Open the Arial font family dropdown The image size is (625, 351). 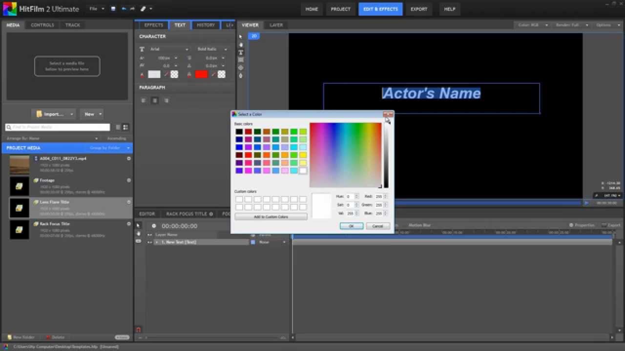(168, 49)
